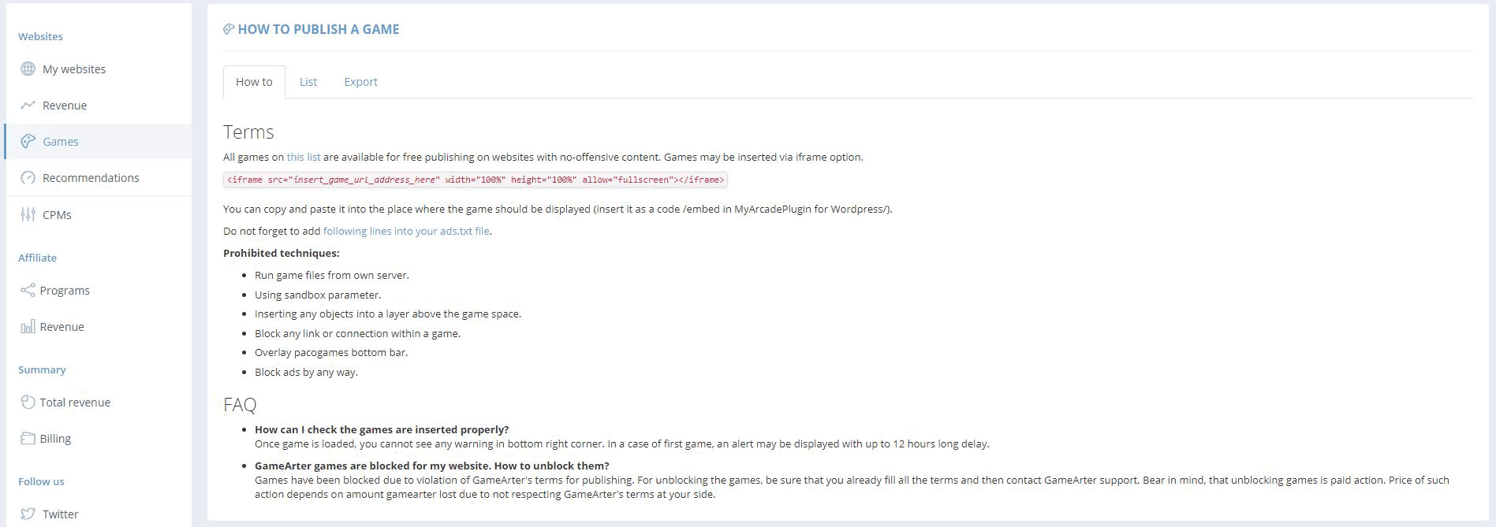Click FAQ question about blocked GameArter games
This screenshot has height=527, width=1496.
[432, 466]
